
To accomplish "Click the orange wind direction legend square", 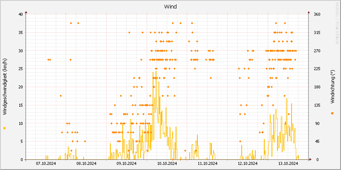I will (332, 113).
